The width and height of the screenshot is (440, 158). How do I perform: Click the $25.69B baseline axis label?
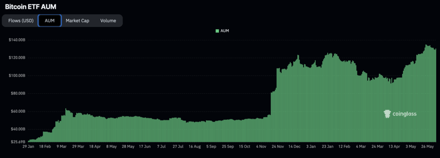(18, 142)
